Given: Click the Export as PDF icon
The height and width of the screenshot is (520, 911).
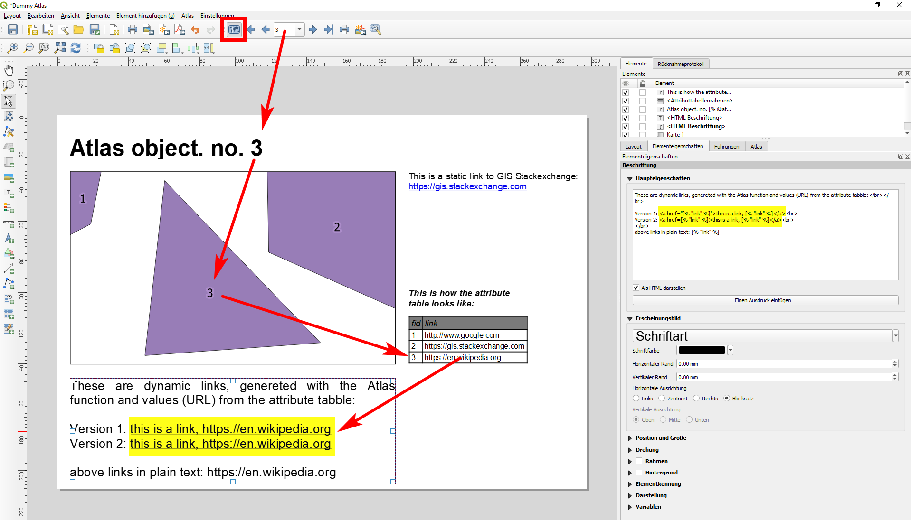Looking at the screenshot, I should 180,29.
